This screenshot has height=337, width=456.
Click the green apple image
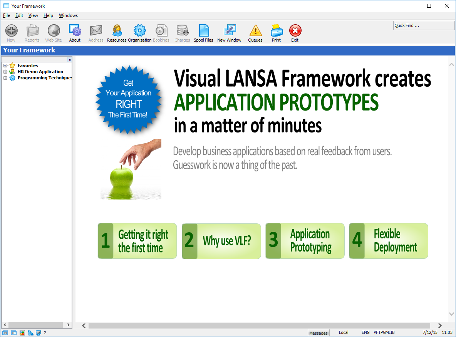pos(122,177)
